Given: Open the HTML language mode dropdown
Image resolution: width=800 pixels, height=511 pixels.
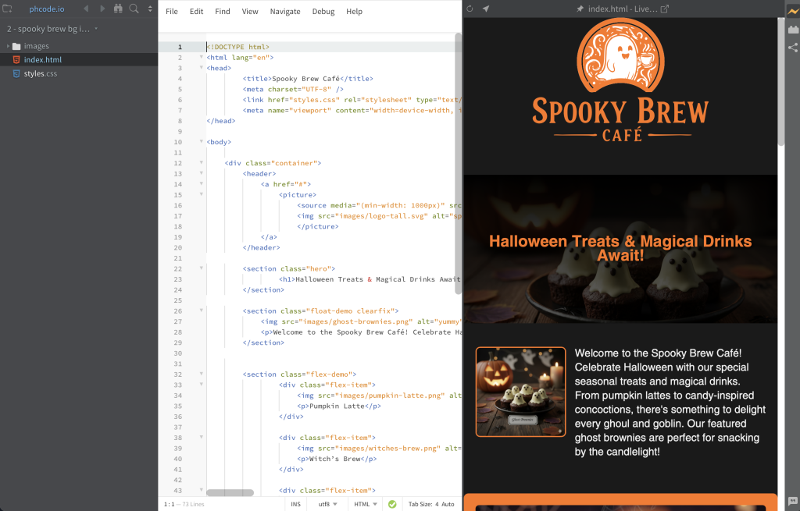Looking at the screenshot, I should click(x=365, y=504).
